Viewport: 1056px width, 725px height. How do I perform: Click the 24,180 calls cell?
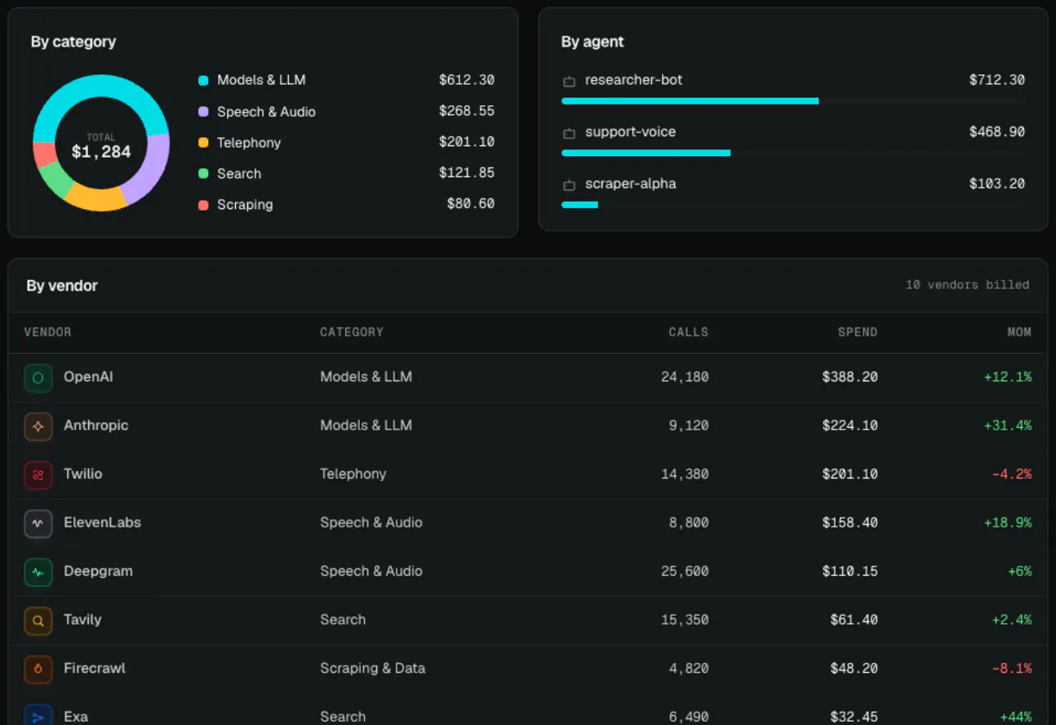pos(685,377)
